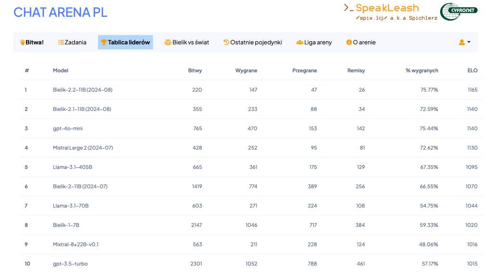Open the user account dropdown
The image size is (492, 272).
[x=464, y=42]
